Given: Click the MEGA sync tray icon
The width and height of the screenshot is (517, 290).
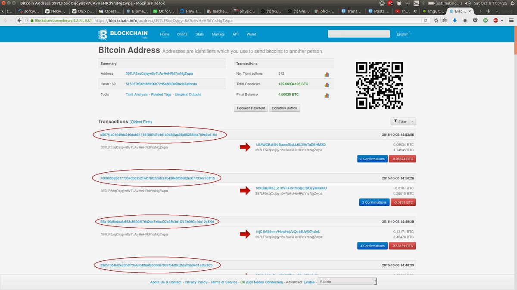Looking at the screenshot, I should tap(390, 3).
